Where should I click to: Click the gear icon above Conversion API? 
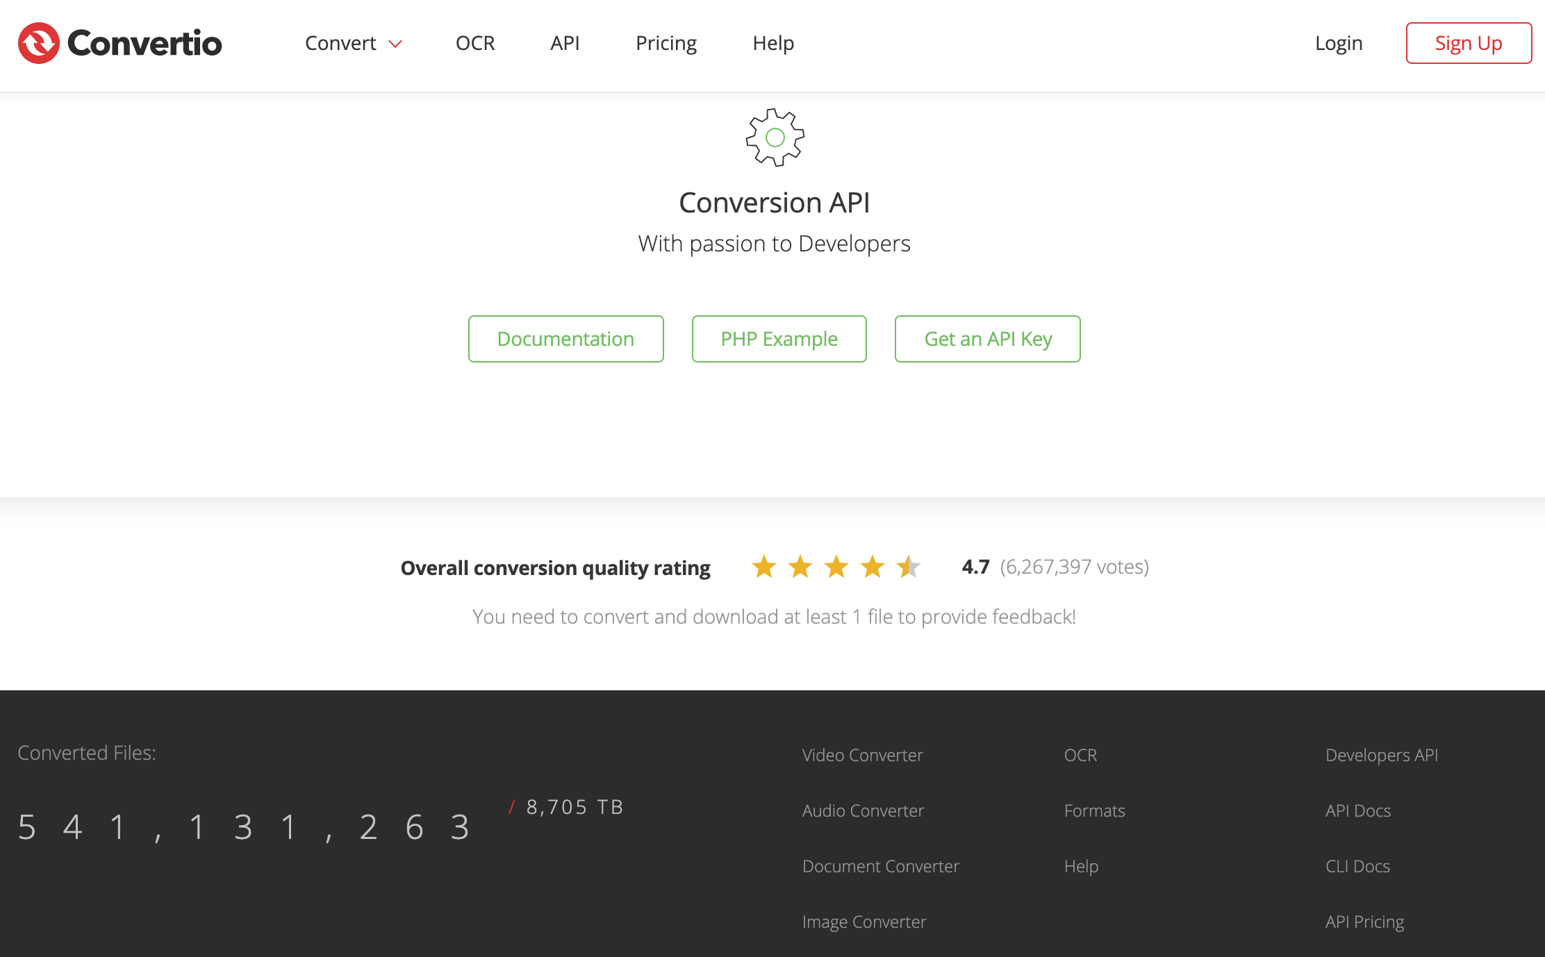[x=774, y=138]
